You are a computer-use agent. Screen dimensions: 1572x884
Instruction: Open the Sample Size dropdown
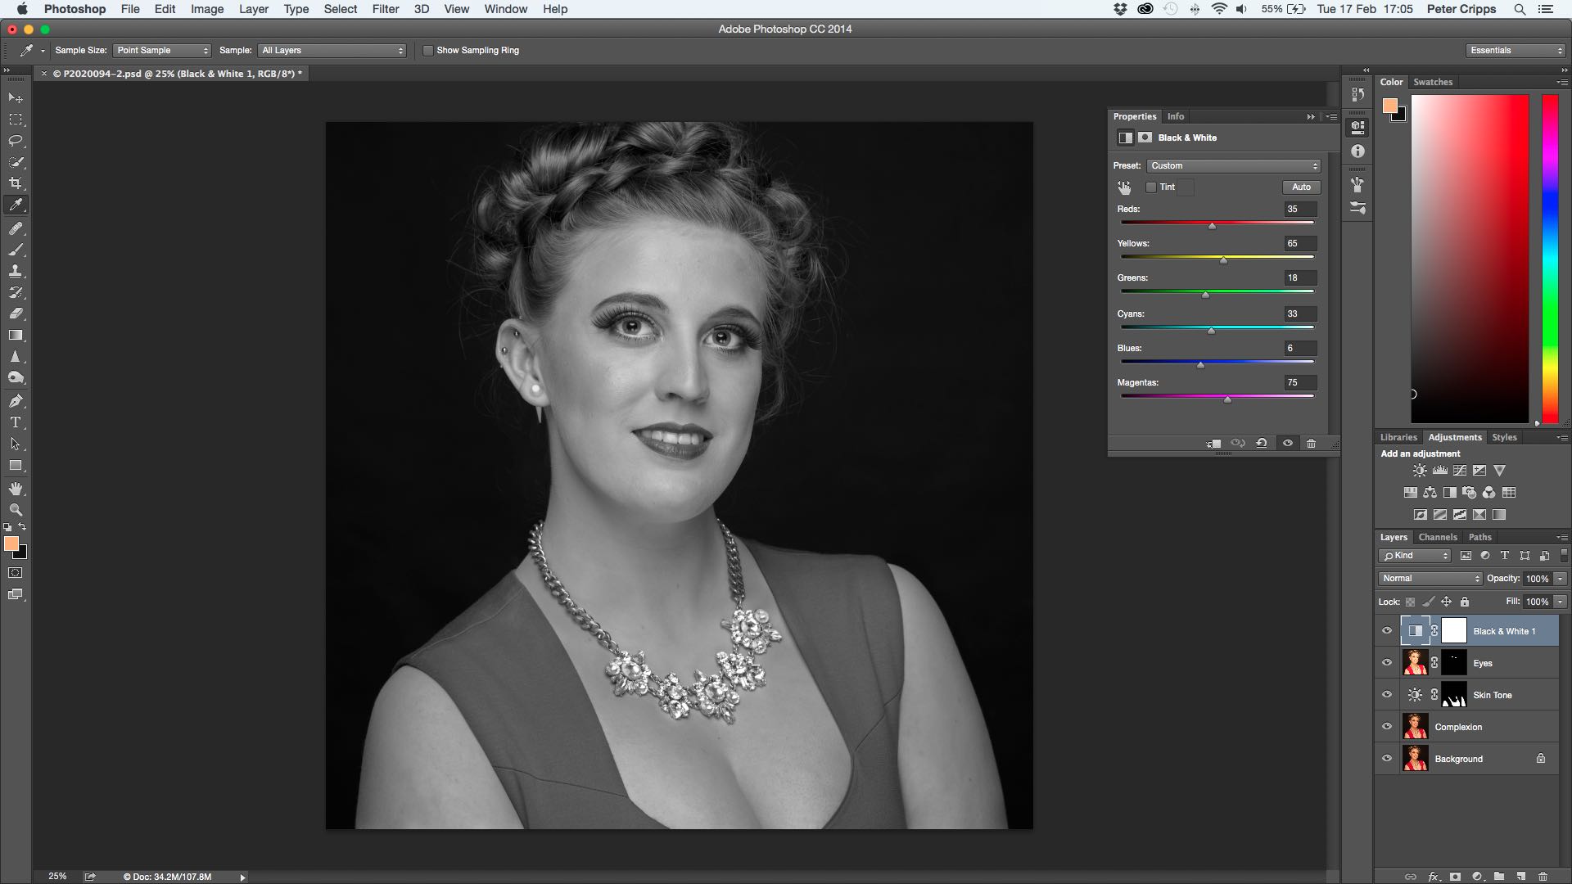pos(161,51)
